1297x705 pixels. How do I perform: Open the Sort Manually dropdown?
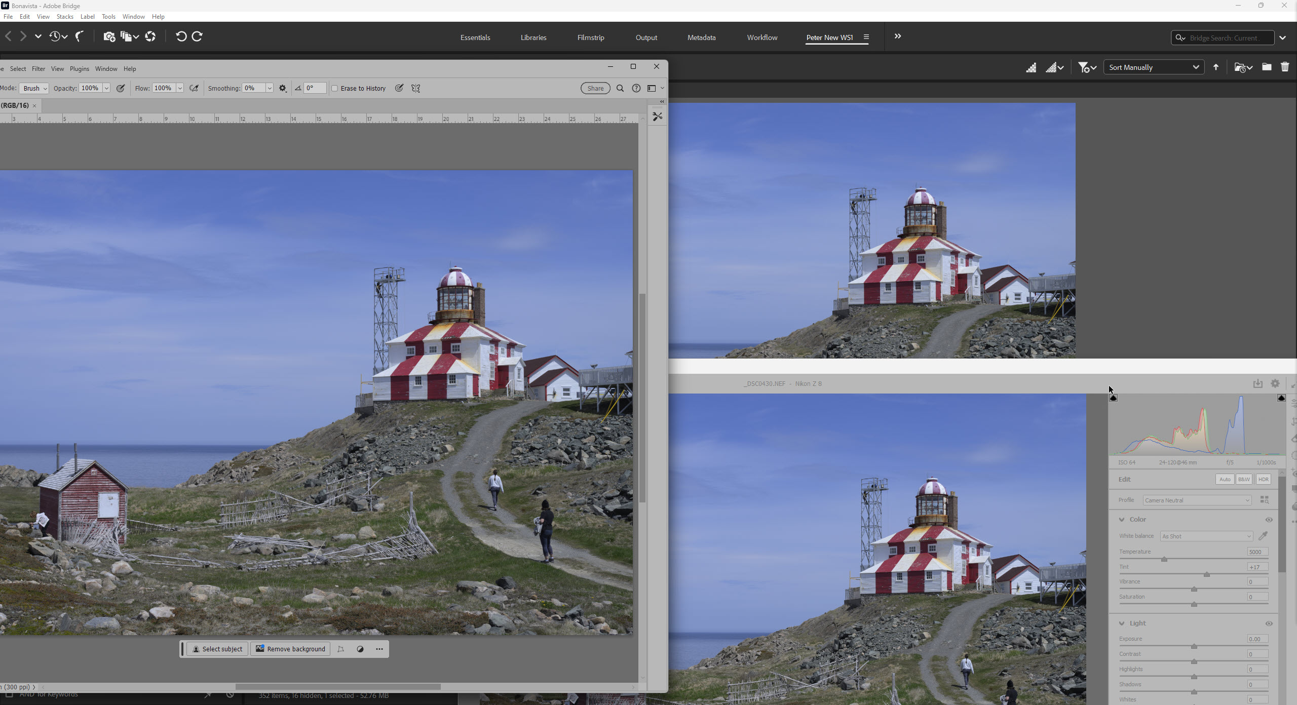pos(1153,67)
